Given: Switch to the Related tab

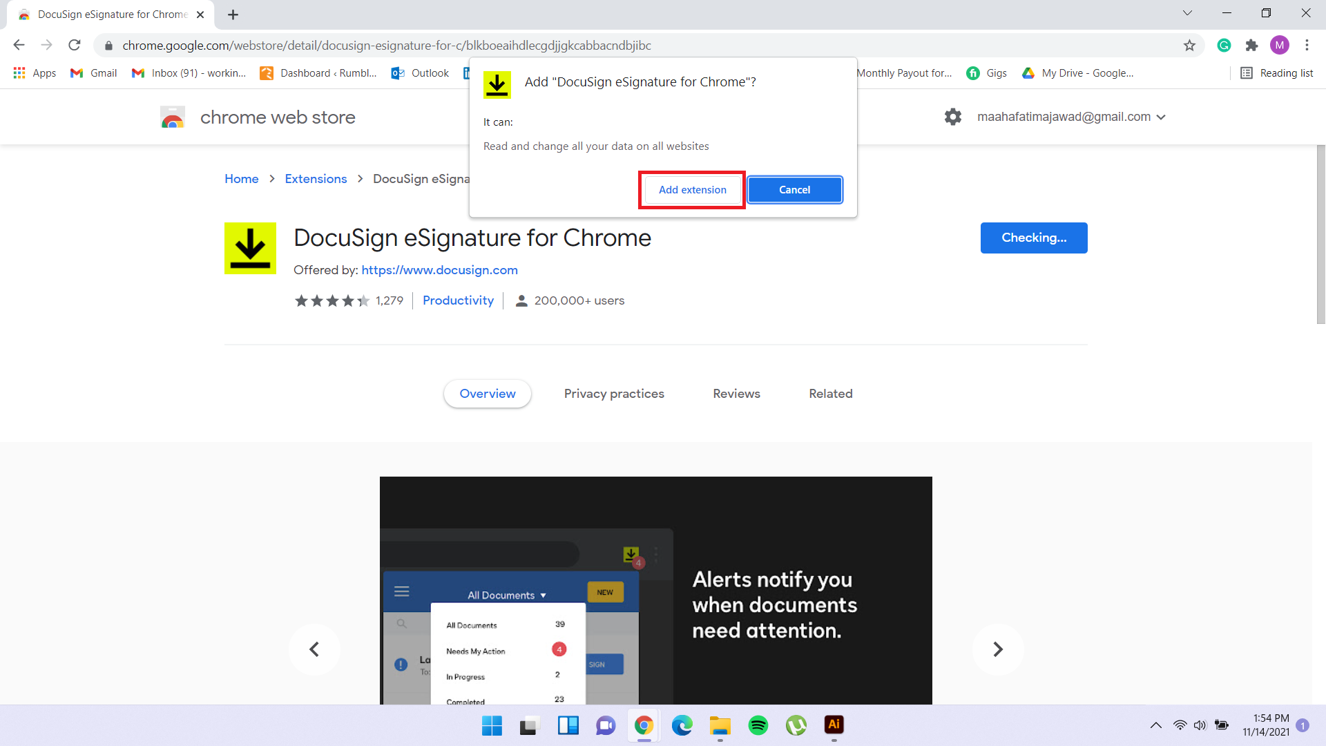Looking at the screenshot, I should 831,394.
